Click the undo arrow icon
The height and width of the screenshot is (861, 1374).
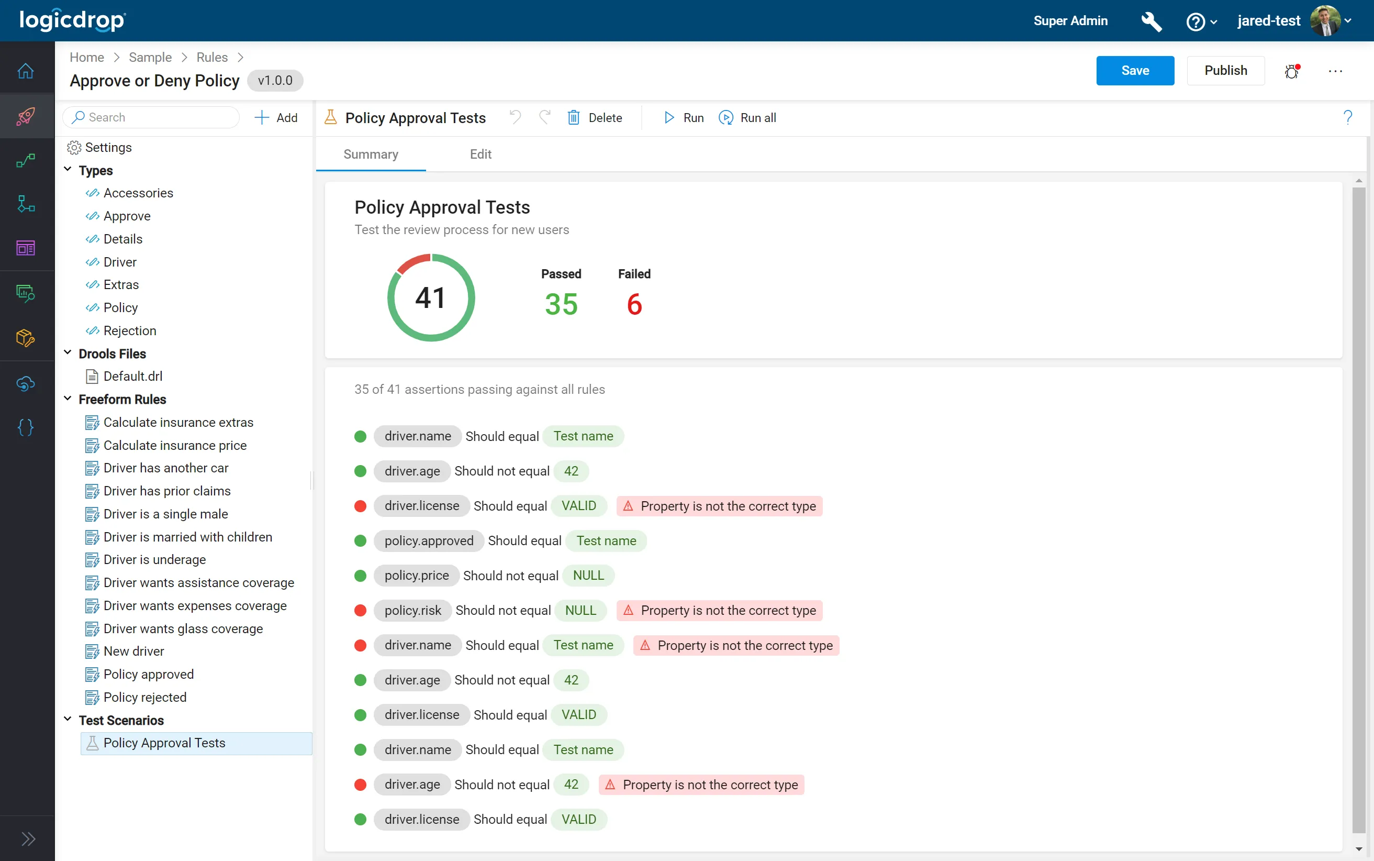coord(516,117)
